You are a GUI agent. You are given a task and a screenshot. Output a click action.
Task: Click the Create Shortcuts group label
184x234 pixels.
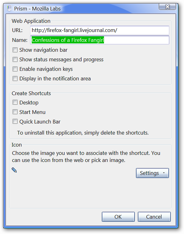(31, 93)
